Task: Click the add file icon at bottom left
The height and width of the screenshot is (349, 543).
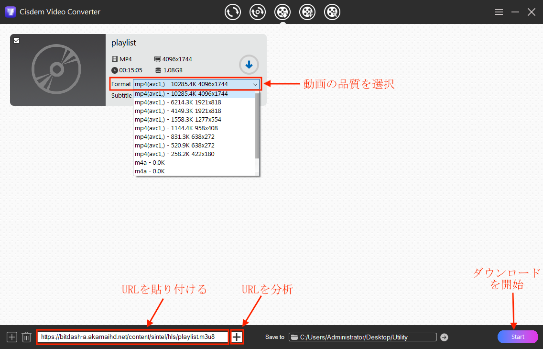Action: (x=12, y=337)
